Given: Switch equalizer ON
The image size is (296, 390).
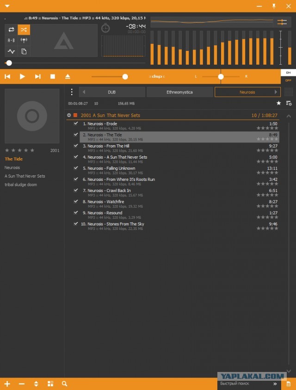Looking at the screenshot, I should (288, 73).
